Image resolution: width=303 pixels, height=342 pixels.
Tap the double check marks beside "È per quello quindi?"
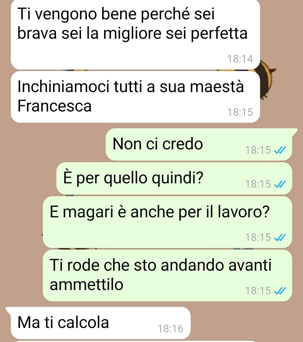[x=280, y=184]
